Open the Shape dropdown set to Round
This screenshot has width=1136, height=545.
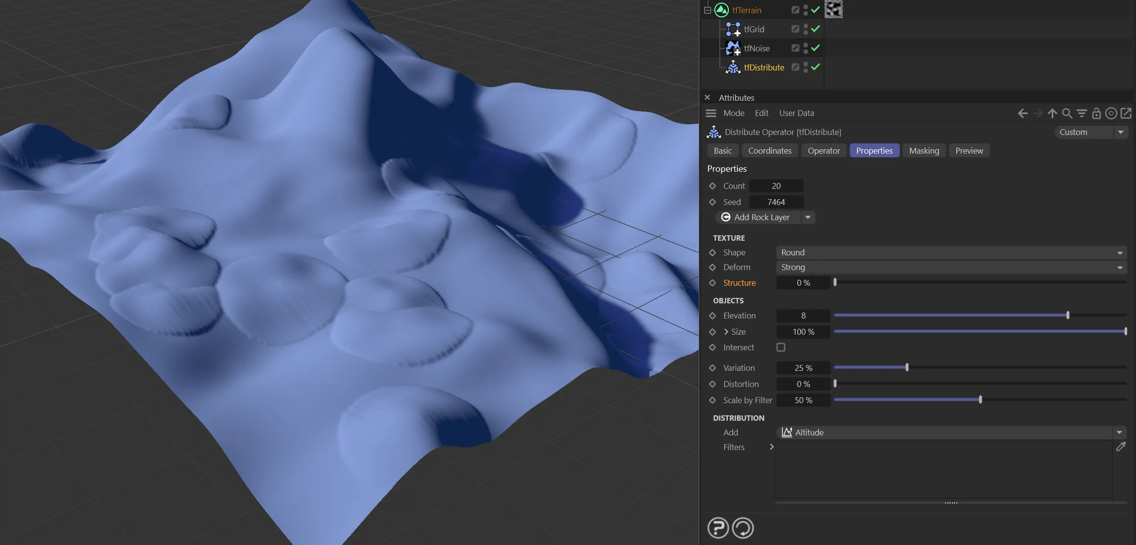click(x=951, y=252)
